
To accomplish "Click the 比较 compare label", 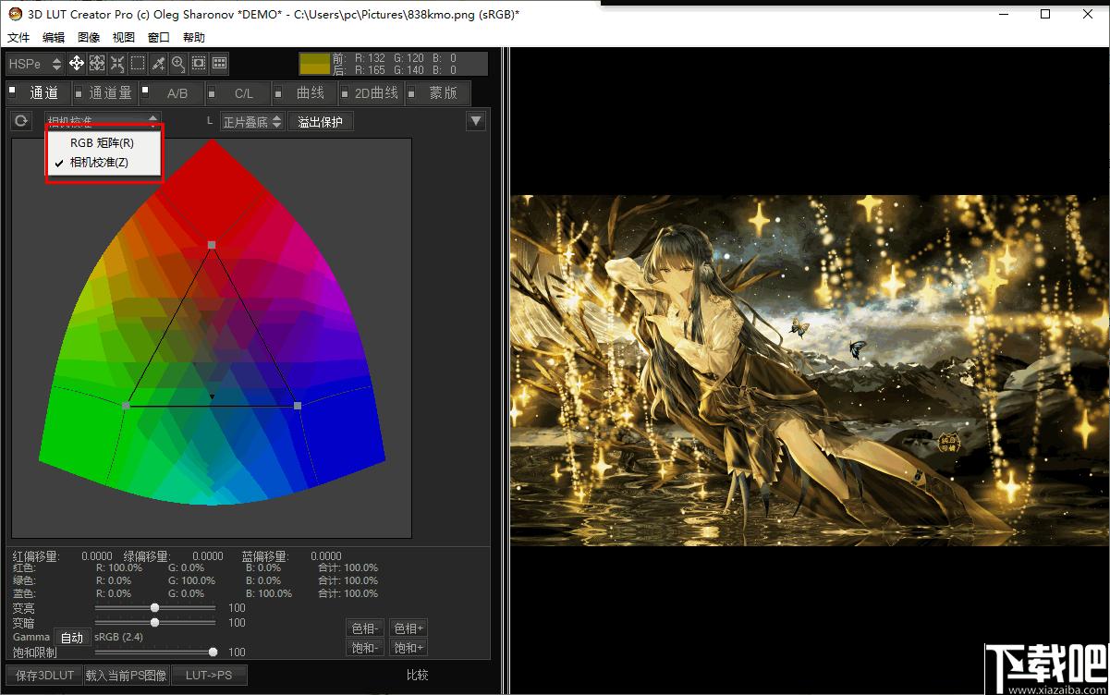I will [x=418, y=676].
